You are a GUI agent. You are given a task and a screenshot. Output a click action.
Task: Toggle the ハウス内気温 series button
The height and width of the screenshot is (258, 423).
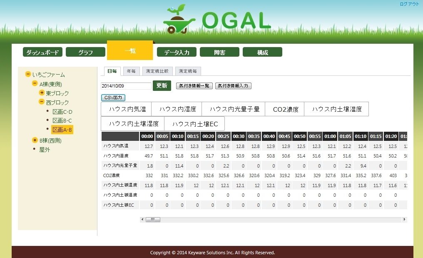tap(126, 109)
